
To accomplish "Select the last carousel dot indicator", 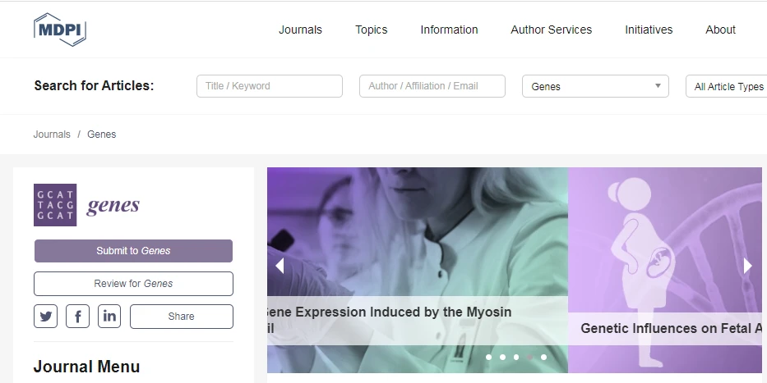I will pyautogui.click(x=543, y=357).
